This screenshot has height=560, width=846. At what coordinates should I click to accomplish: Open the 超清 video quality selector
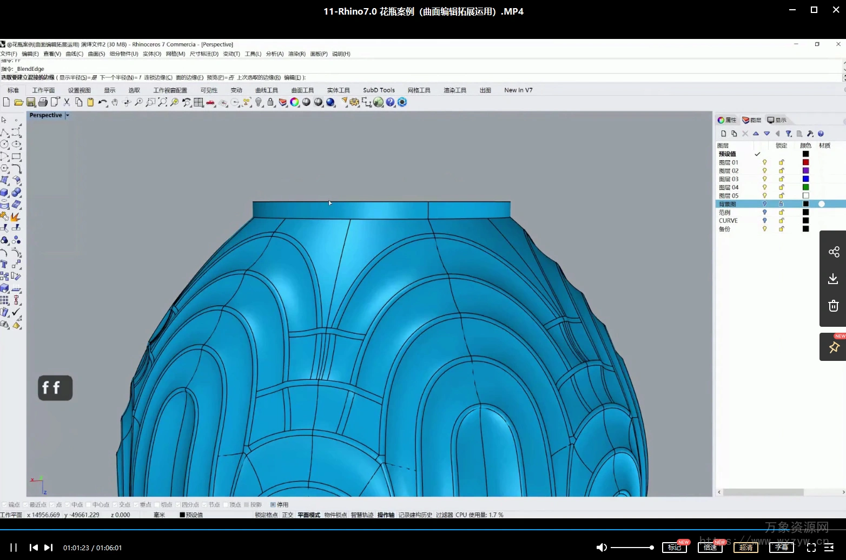[746, 548]
